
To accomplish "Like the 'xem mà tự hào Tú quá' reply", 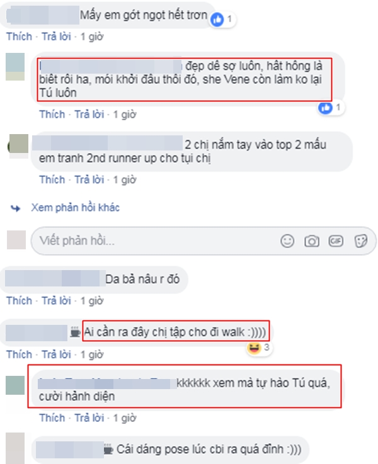I will point(52,418).
